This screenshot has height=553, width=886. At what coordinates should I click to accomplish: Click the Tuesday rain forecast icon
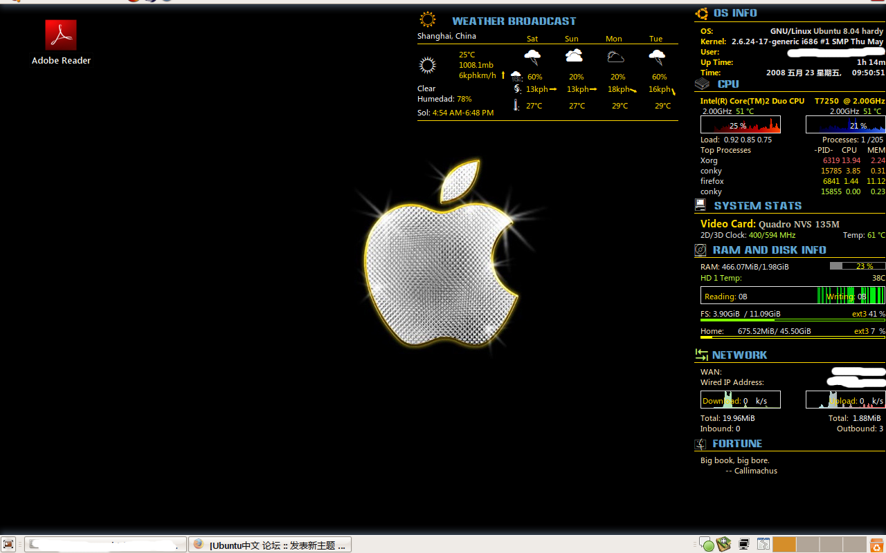[x=657, y=57]
